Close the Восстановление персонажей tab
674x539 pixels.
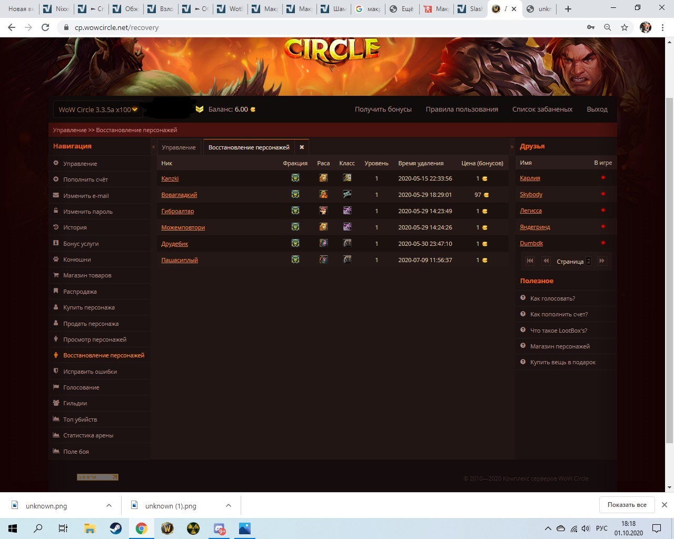302,147
